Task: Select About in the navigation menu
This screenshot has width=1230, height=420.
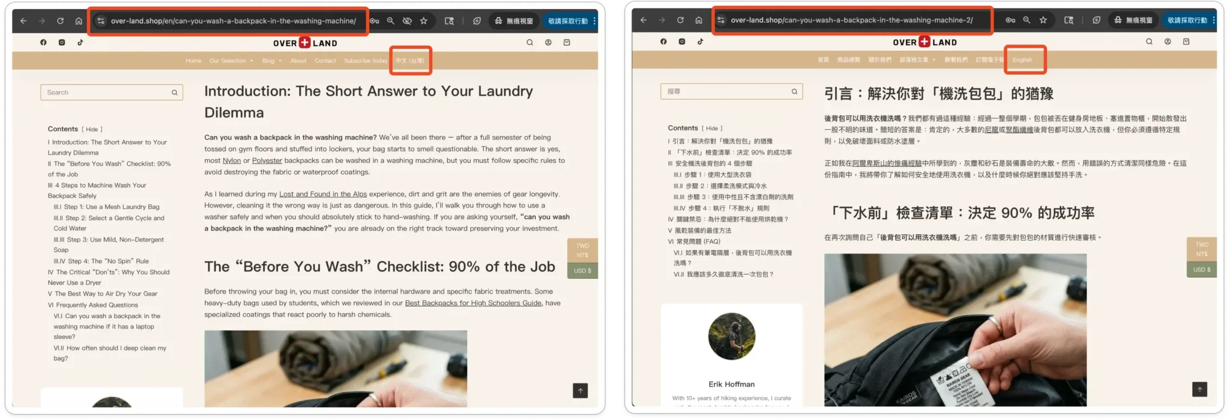Action: [x=298, y=61]
